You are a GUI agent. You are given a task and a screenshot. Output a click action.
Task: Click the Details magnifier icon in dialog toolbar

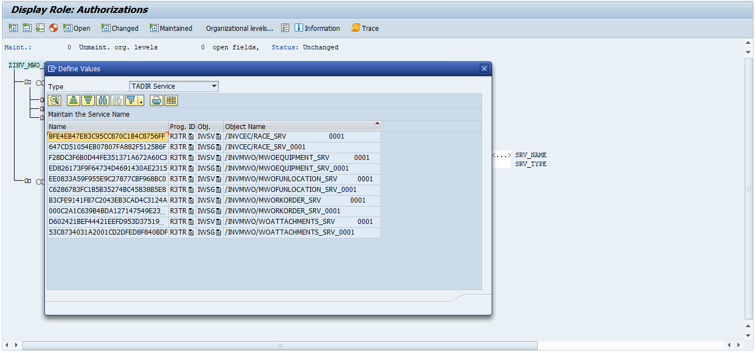pyautogui.click(x=54, y=100)
